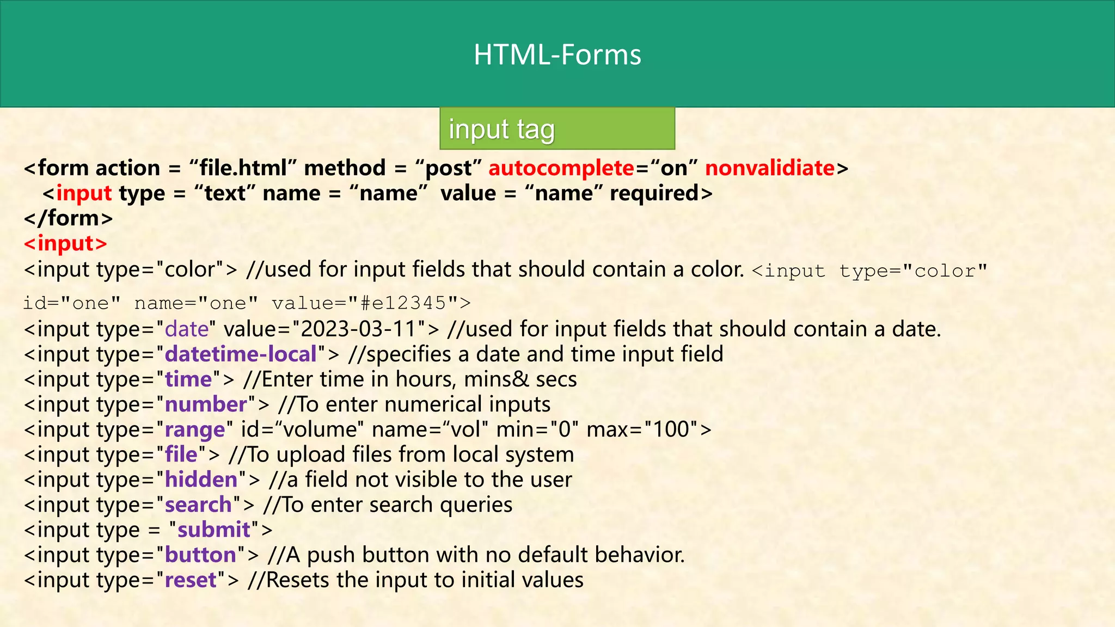Click the purple 'search' type keyword

[198, 505]
